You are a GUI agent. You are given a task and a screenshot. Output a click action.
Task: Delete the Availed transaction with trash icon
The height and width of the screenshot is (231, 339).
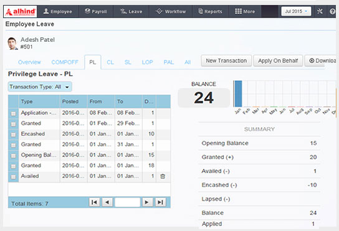pos(163,176)
